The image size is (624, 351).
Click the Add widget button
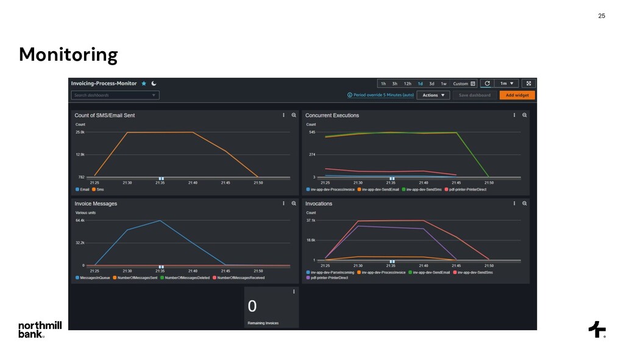click(x=517, y=95)
